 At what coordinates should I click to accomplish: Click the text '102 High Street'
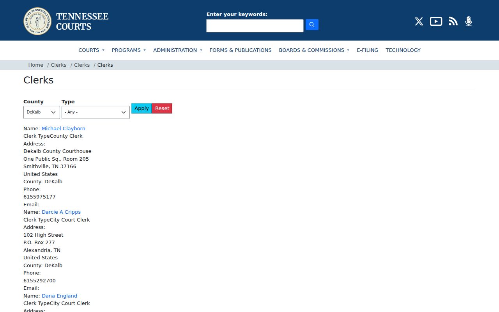coord(43,235)
